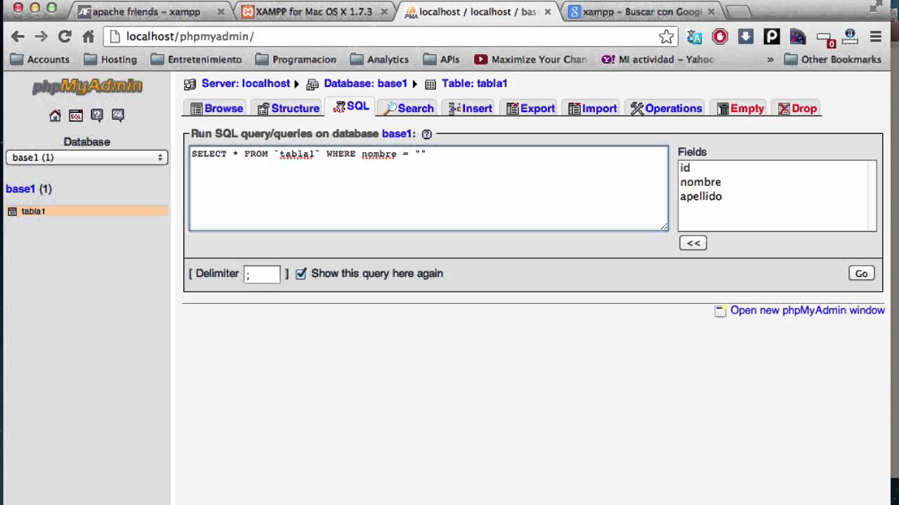Open the Database dropdown base1 (1)
The height and width of the screenshot is (505, 899).
[x=86, y=158]
